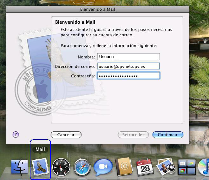Click the Retroceder button
Screen dimensions: 209x180
133,135
